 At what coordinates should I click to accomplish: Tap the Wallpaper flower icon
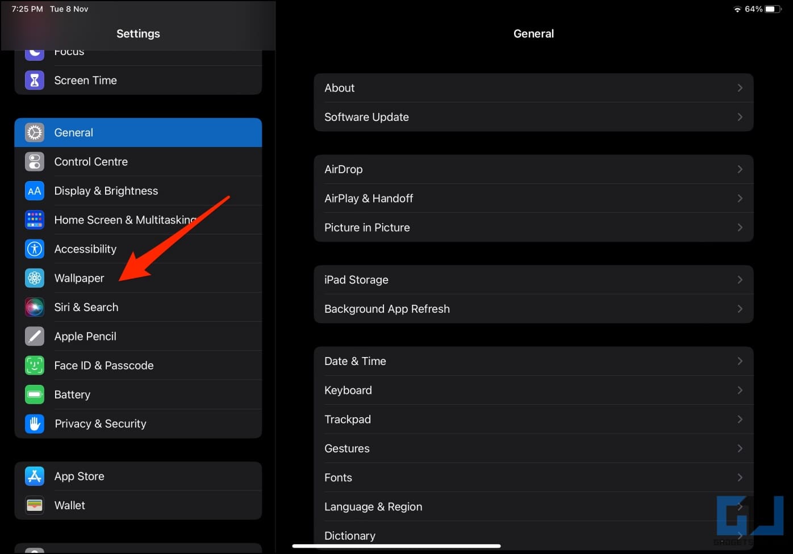[x=35, y=278]
